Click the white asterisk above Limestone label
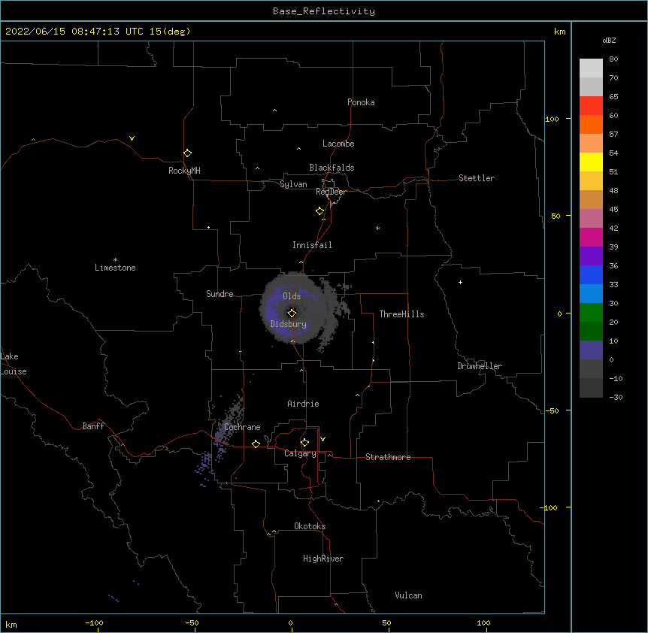 pyautogui.click(x=115, y=259)
